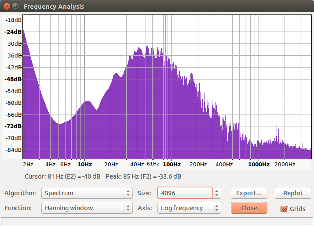Click the 1000Hz label on frequency axis
This screenshot has width=314, height=226.
259,165
